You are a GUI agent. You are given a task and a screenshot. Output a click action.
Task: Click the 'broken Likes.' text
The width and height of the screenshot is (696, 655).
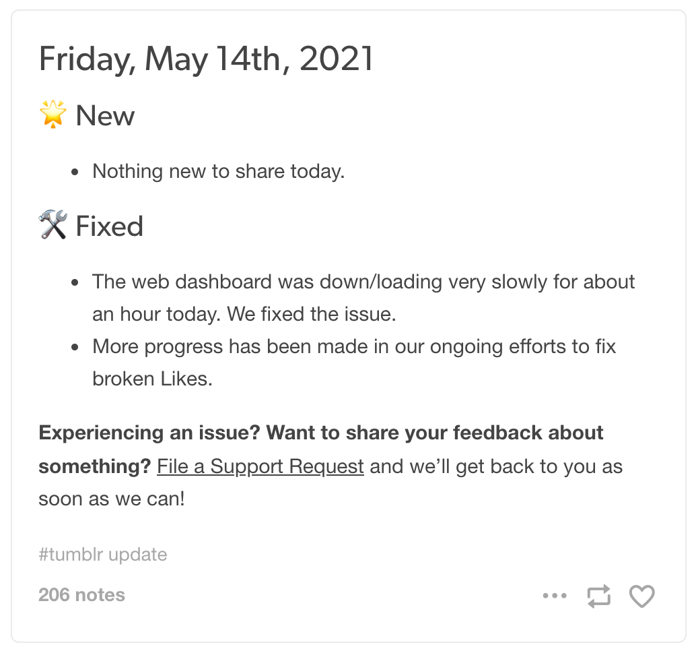tap(152, 379)
